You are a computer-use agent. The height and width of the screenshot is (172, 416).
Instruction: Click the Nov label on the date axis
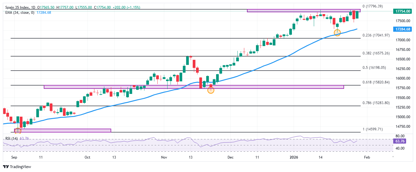(164, 157)
